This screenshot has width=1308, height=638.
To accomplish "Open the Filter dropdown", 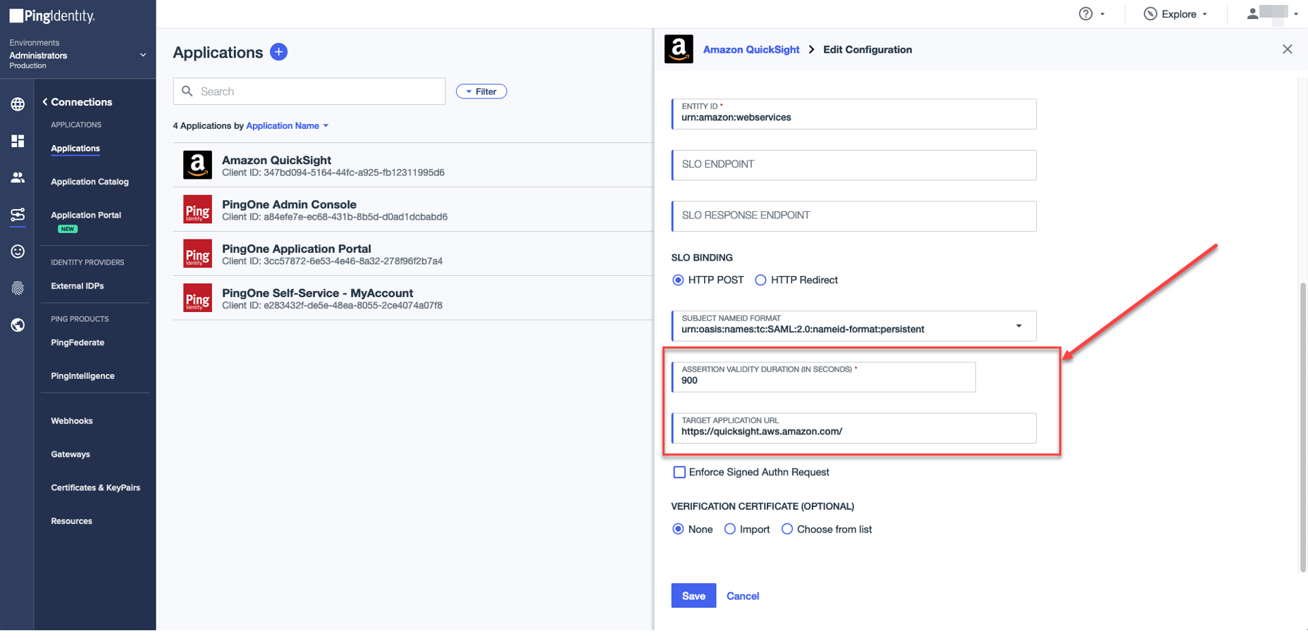I will pos(481,92).
